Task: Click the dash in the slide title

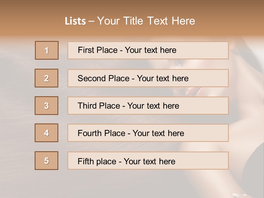Action: (91, 21)
